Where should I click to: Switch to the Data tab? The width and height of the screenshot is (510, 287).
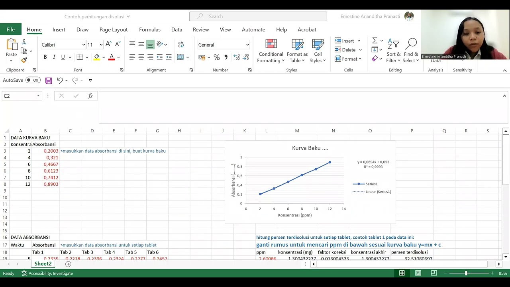(x=177, y=29)
